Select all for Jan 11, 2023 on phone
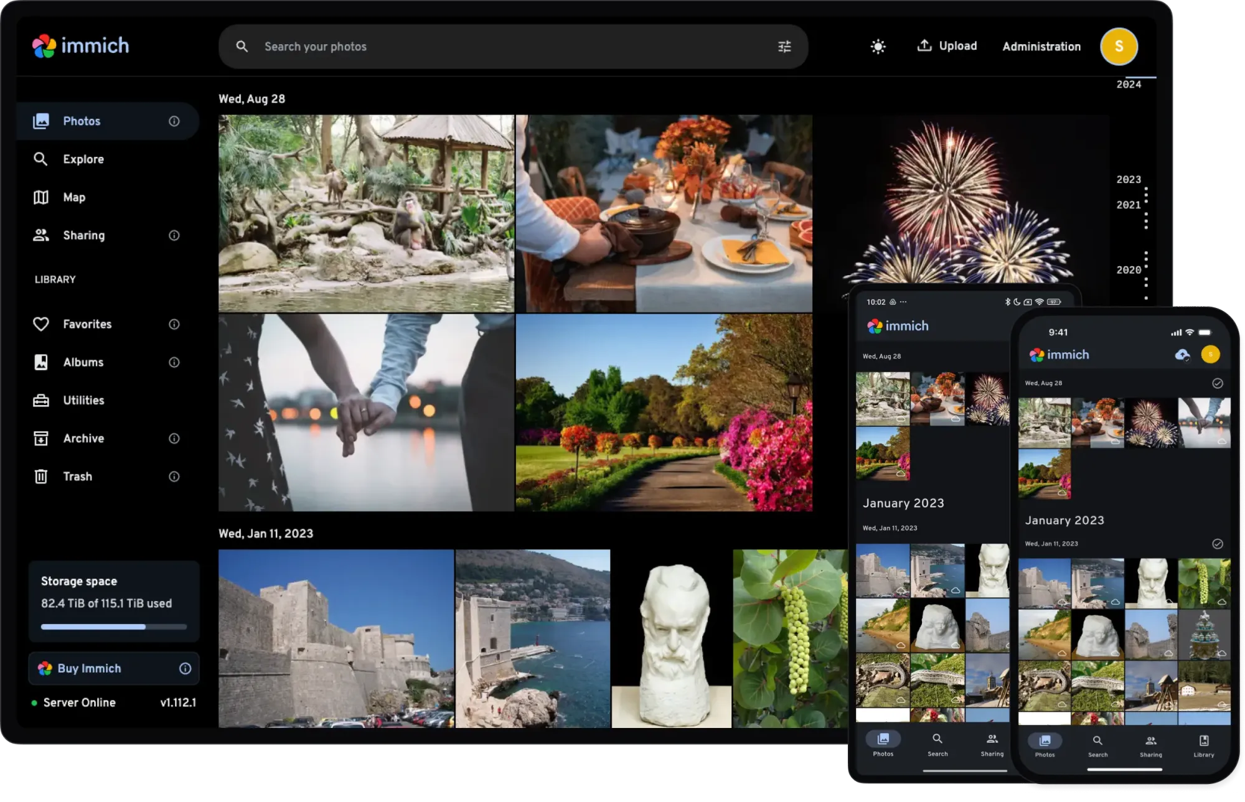Image resolution: width=1245 pixels, height=802 pixels. 1218,544
